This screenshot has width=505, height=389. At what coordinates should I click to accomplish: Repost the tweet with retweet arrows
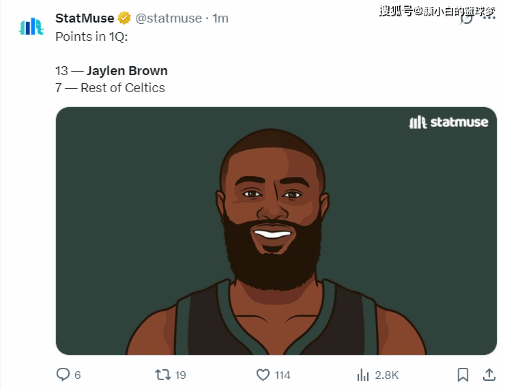(162, 375)
